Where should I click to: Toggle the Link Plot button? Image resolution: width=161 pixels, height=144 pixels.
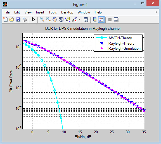click(86, 19)
